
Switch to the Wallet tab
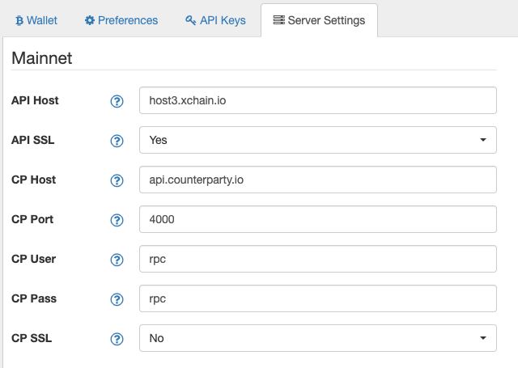coord(36,20)
